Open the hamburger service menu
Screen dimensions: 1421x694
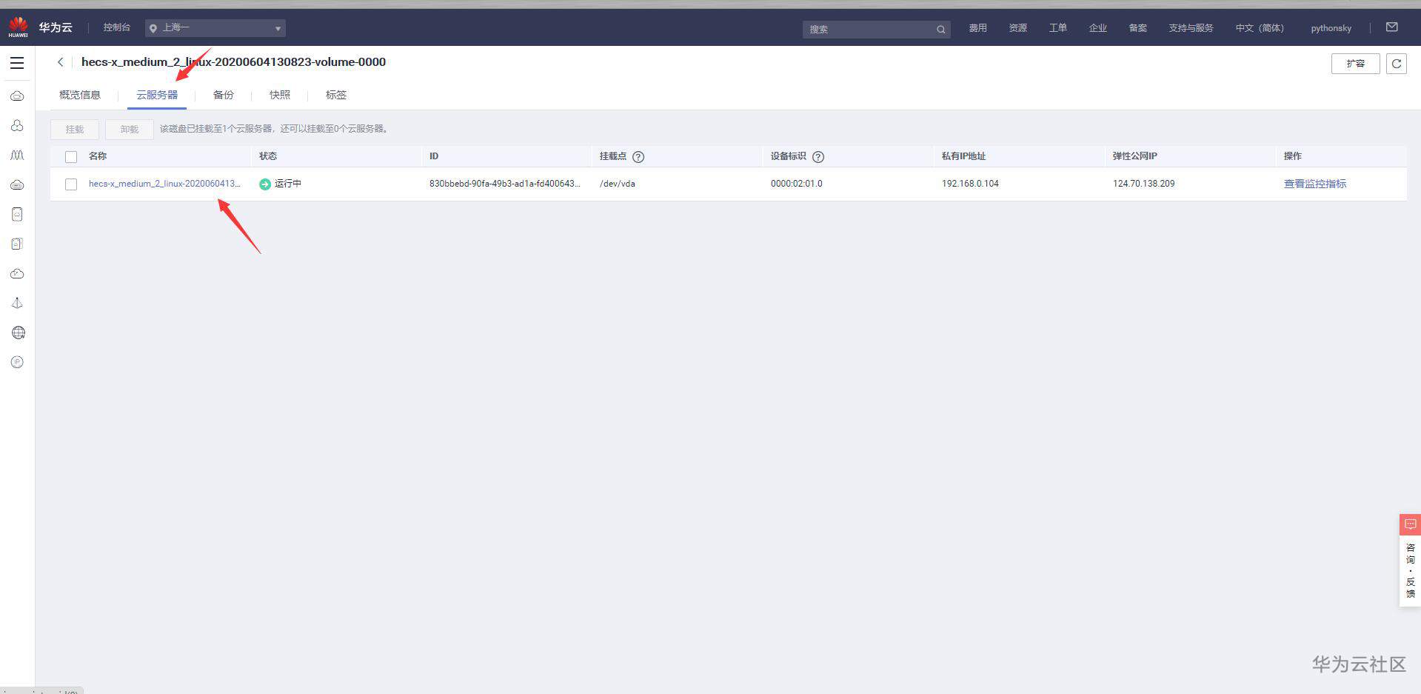(17, 63)
